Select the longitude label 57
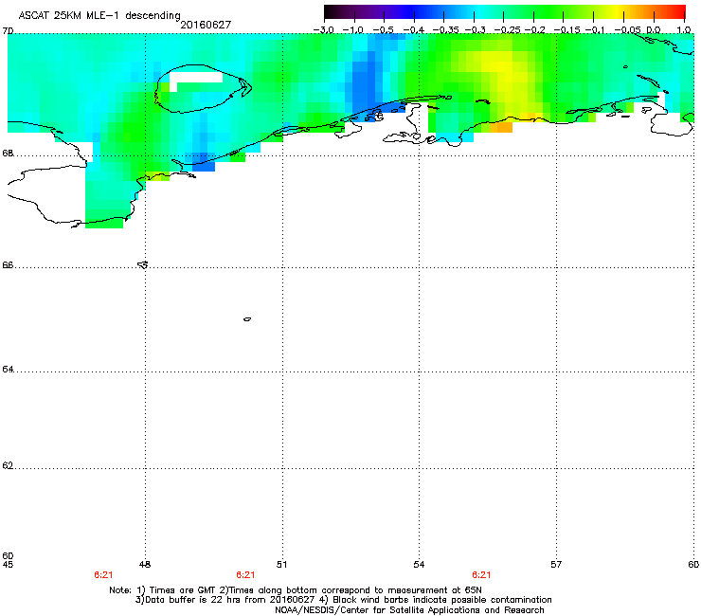This screenshot has width=701, height=616. 556,564
